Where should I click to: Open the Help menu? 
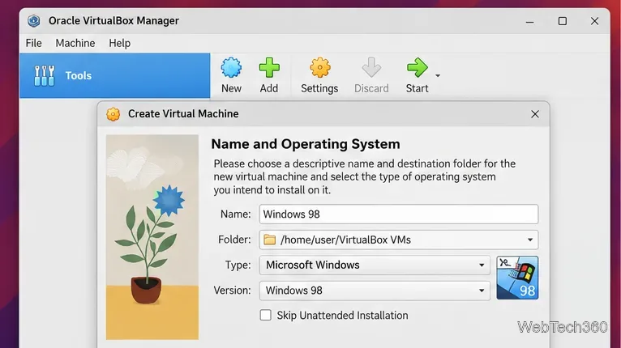120,43
